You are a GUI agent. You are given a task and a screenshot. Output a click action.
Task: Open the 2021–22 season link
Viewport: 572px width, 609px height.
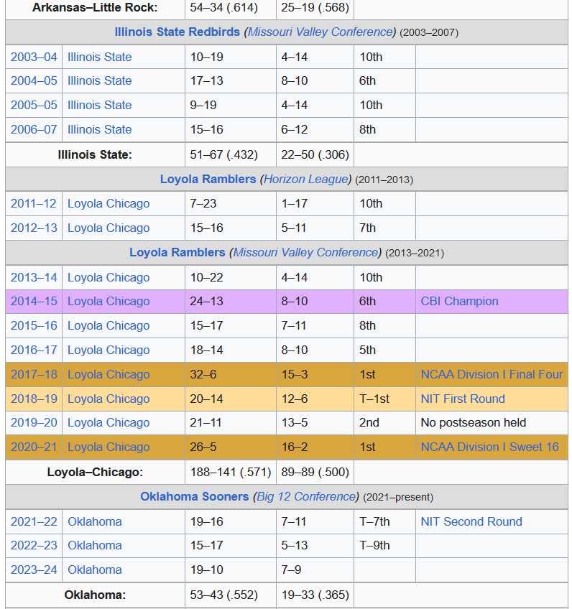34,522
